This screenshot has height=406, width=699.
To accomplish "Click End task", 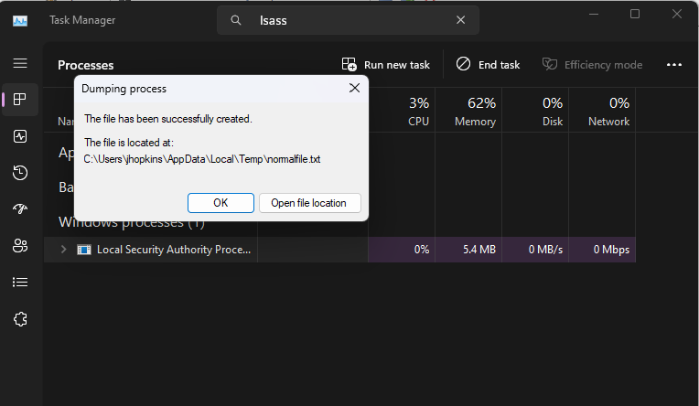I will point(489,65).
